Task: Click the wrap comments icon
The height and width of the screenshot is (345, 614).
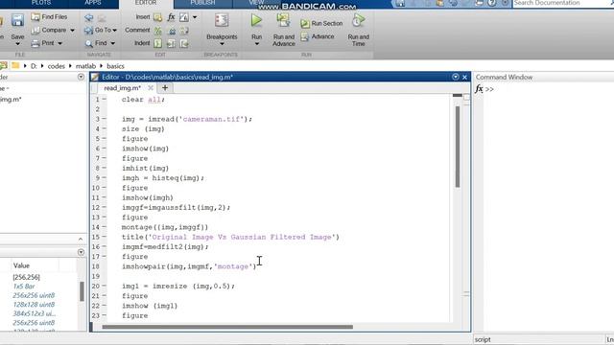Action: 184,31
